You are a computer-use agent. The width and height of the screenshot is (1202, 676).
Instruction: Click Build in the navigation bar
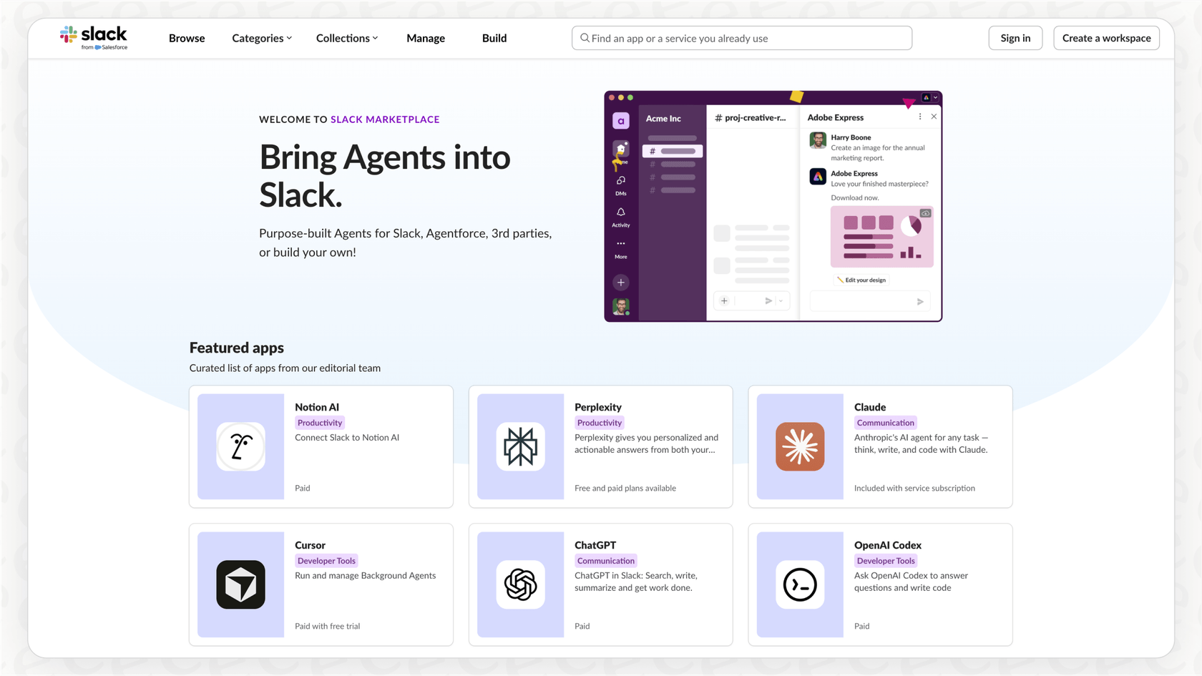click(x=494, y=38)
